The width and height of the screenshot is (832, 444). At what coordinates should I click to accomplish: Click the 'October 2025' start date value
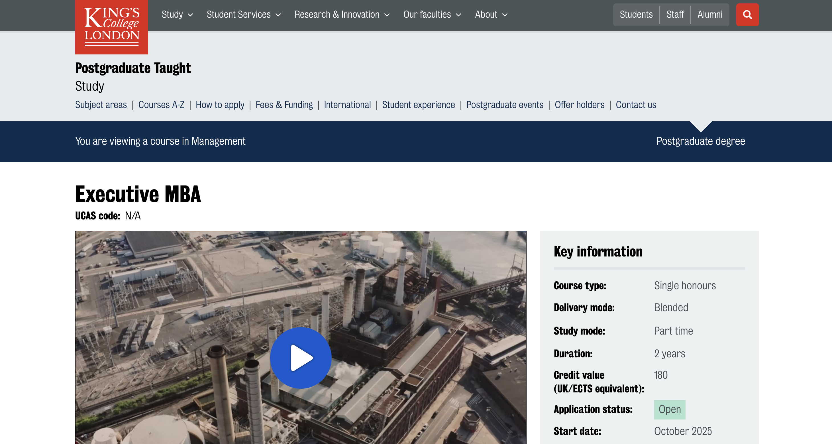683,431
